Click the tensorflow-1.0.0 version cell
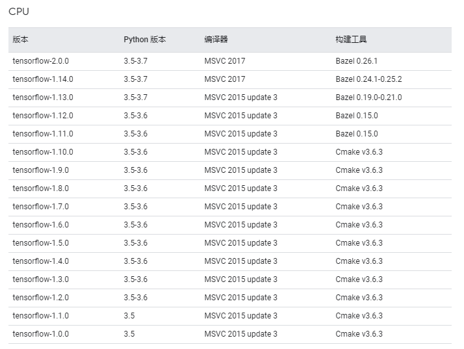This screenshot has width=464, height=349. point(40,334)
